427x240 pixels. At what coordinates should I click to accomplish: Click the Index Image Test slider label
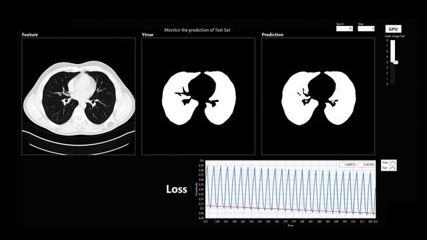pos(395,36)
